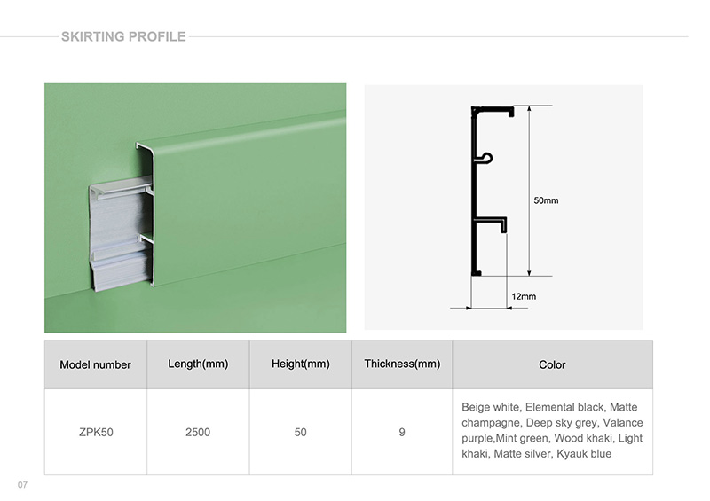Viewport: 710px width, 501px height.
Task: Click the page number 07
Action: pos(22,484)
